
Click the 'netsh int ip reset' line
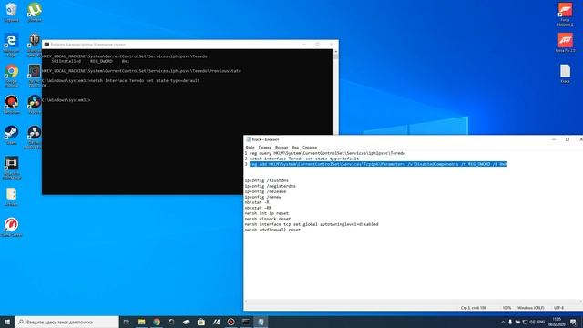pyautogui.click(x=266, y=213)
